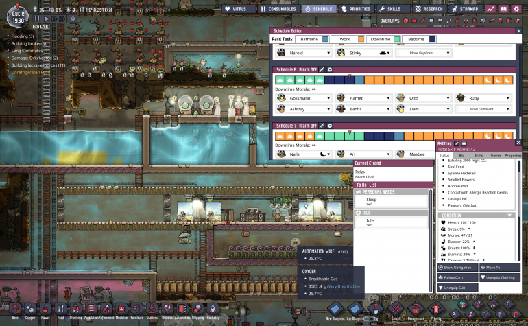Open the Stations build category
This screenshot has height=326, width=528.
152,309
